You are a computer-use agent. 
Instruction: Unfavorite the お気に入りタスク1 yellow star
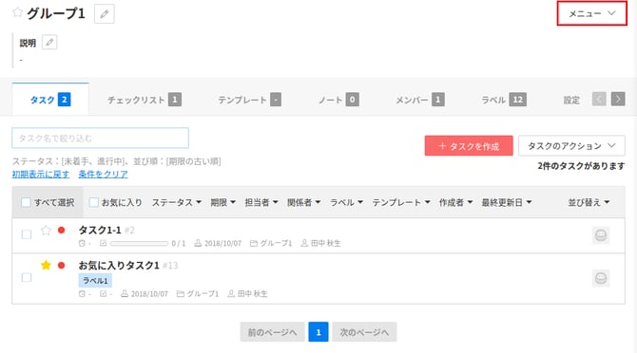point(46,265)
